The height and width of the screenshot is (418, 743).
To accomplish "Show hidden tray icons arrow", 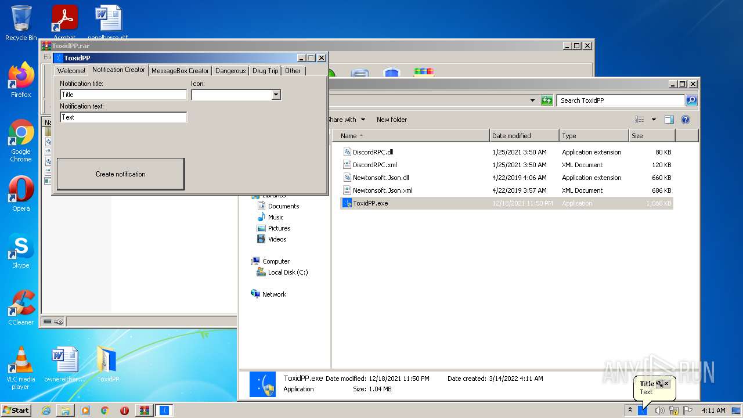I will 630,410.
